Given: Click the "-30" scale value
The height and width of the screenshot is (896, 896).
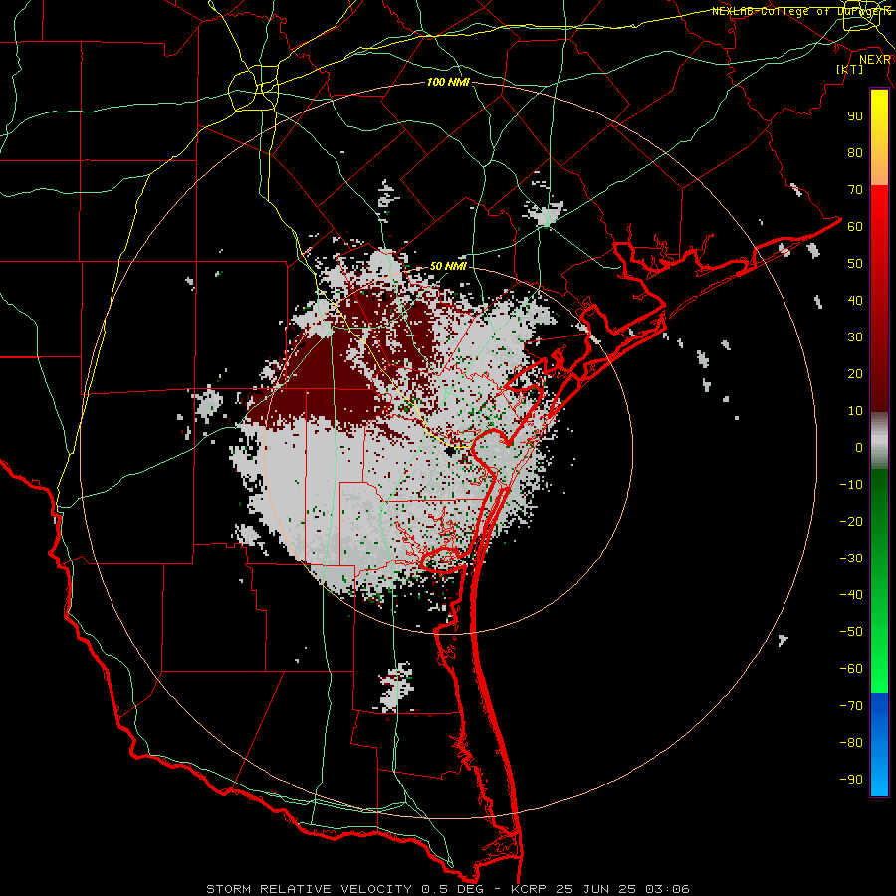Looking at the screenshot, I should (851, 559).
